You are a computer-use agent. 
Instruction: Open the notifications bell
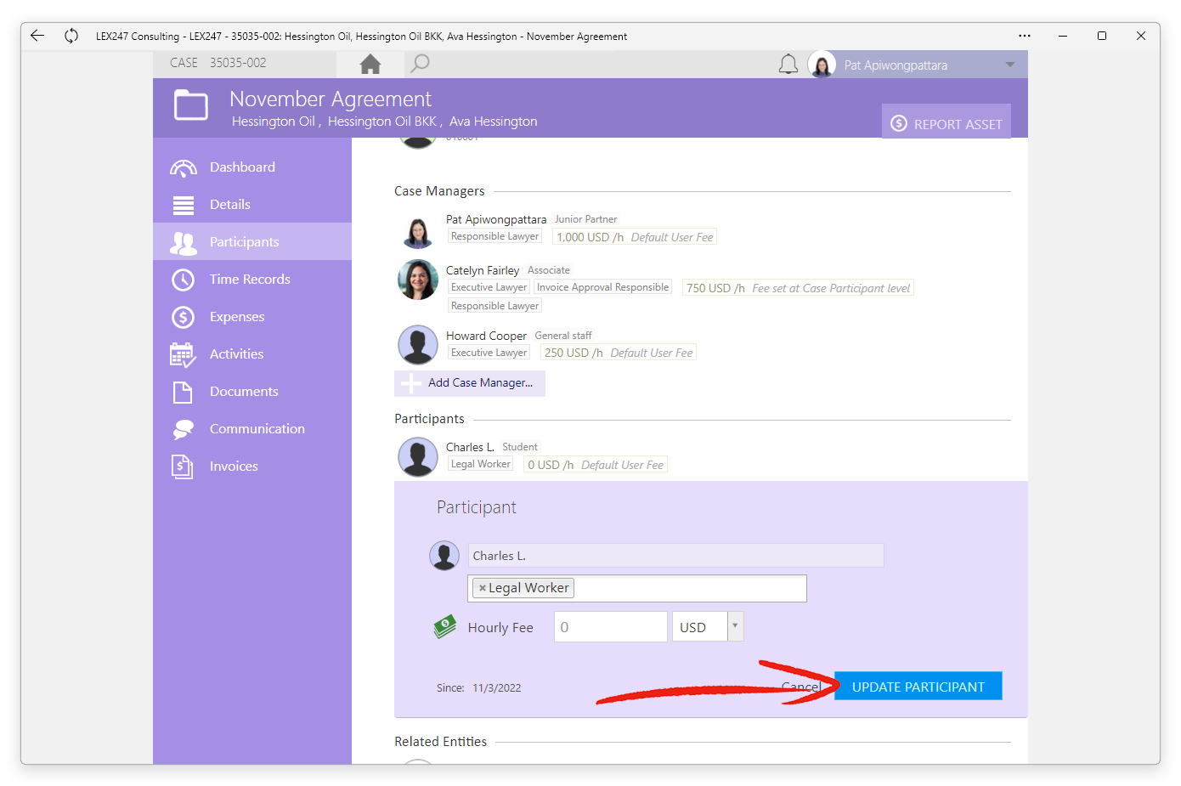pos(788,65)
